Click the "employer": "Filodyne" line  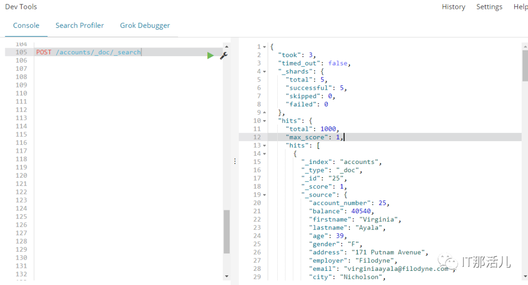(x=353, y=261)
